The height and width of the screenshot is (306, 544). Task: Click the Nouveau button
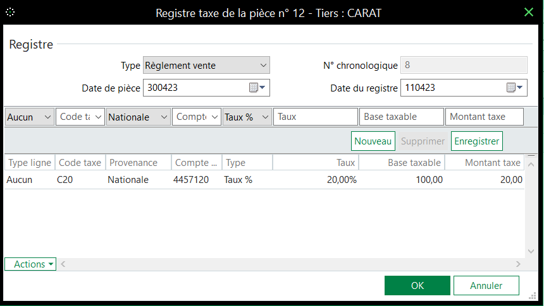[x=373, y=141]
